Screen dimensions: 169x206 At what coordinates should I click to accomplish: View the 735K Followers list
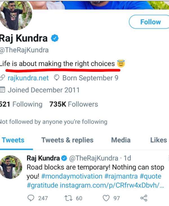pos(74,104)
